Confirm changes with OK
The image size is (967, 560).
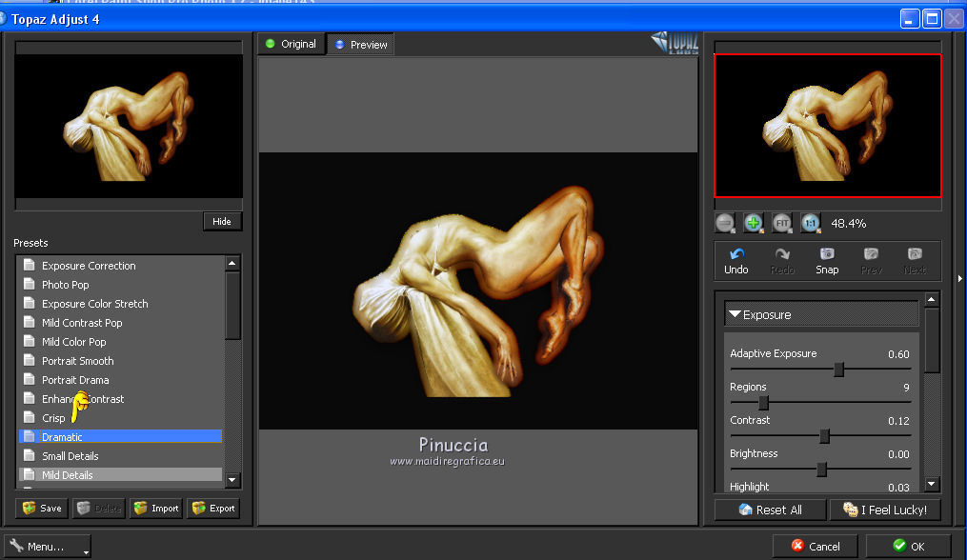pyautogui.click(x=909, y=547)
